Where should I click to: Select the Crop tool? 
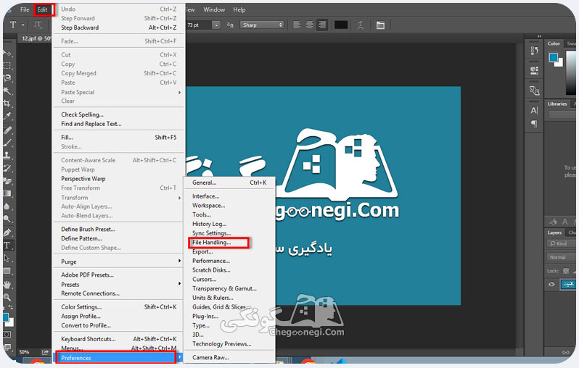tap(7, 104)
